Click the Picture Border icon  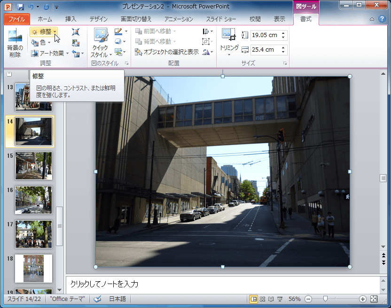(118, 31)
